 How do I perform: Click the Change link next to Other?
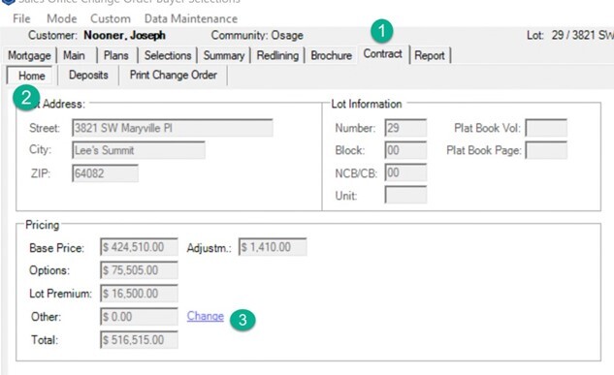point(206,316)
